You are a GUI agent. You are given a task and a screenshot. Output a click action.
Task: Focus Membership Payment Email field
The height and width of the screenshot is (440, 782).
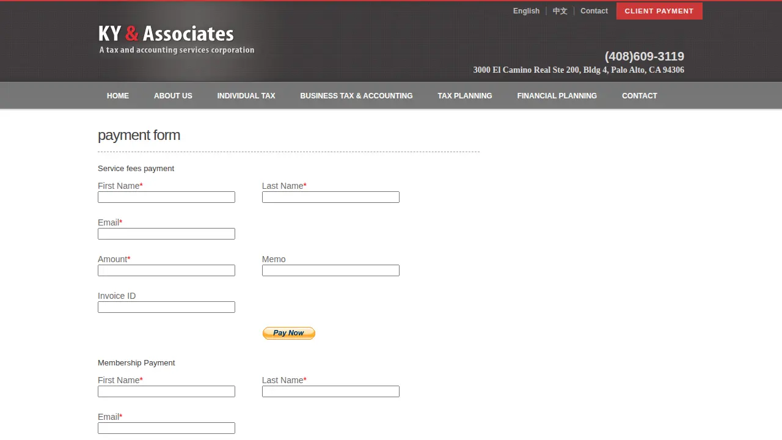[166, 428]
